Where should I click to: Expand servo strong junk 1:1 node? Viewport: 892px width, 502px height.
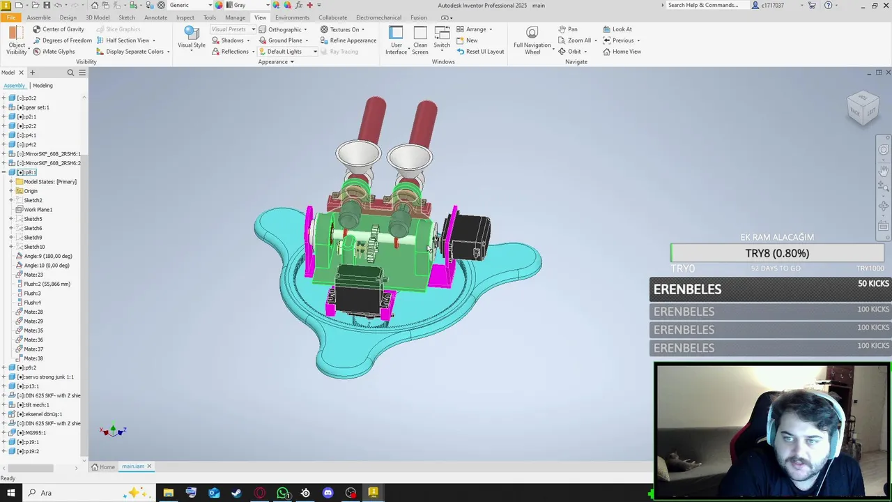[x=3, y=377]
